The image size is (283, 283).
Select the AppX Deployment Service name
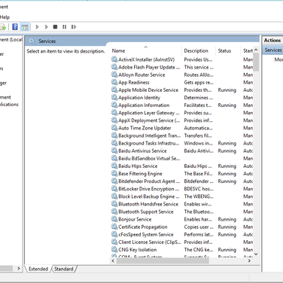tap(149, 120)
